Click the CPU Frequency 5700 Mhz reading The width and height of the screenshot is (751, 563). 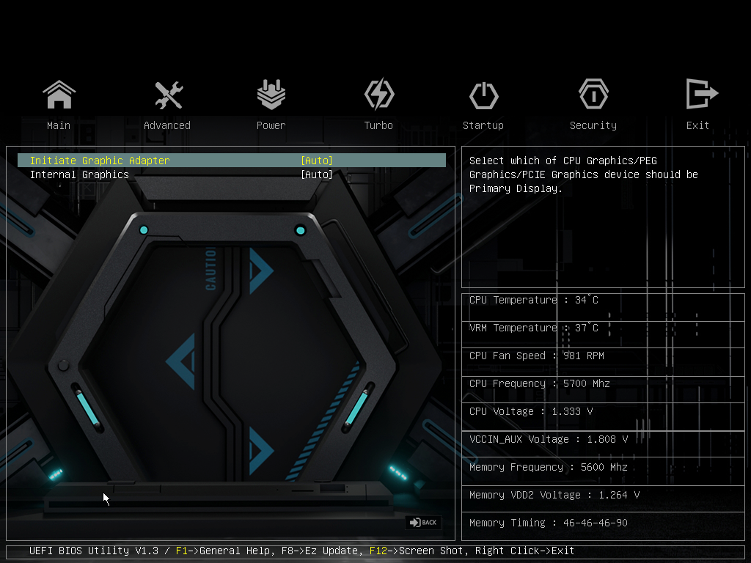coord(539,383)
